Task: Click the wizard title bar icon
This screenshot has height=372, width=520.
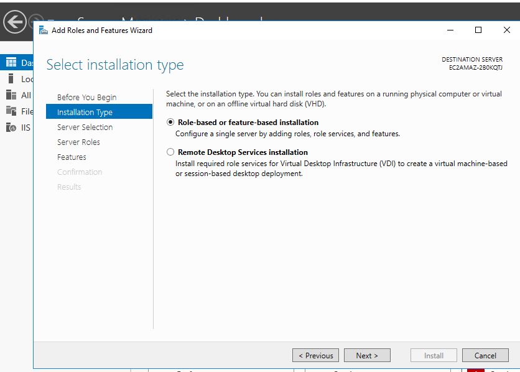Action: tap(44, 30)
